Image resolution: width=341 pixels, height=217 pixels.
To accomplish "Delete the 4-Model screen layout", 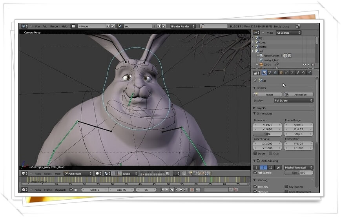I will click(113, 26).
